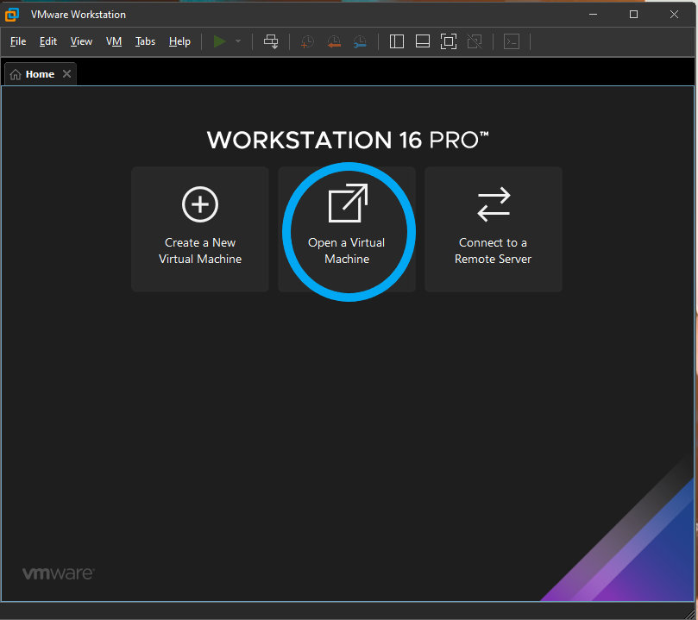The image size is (698, 620).
Task: Maximize the VMware Workstation window
Action: coord(633,15)
